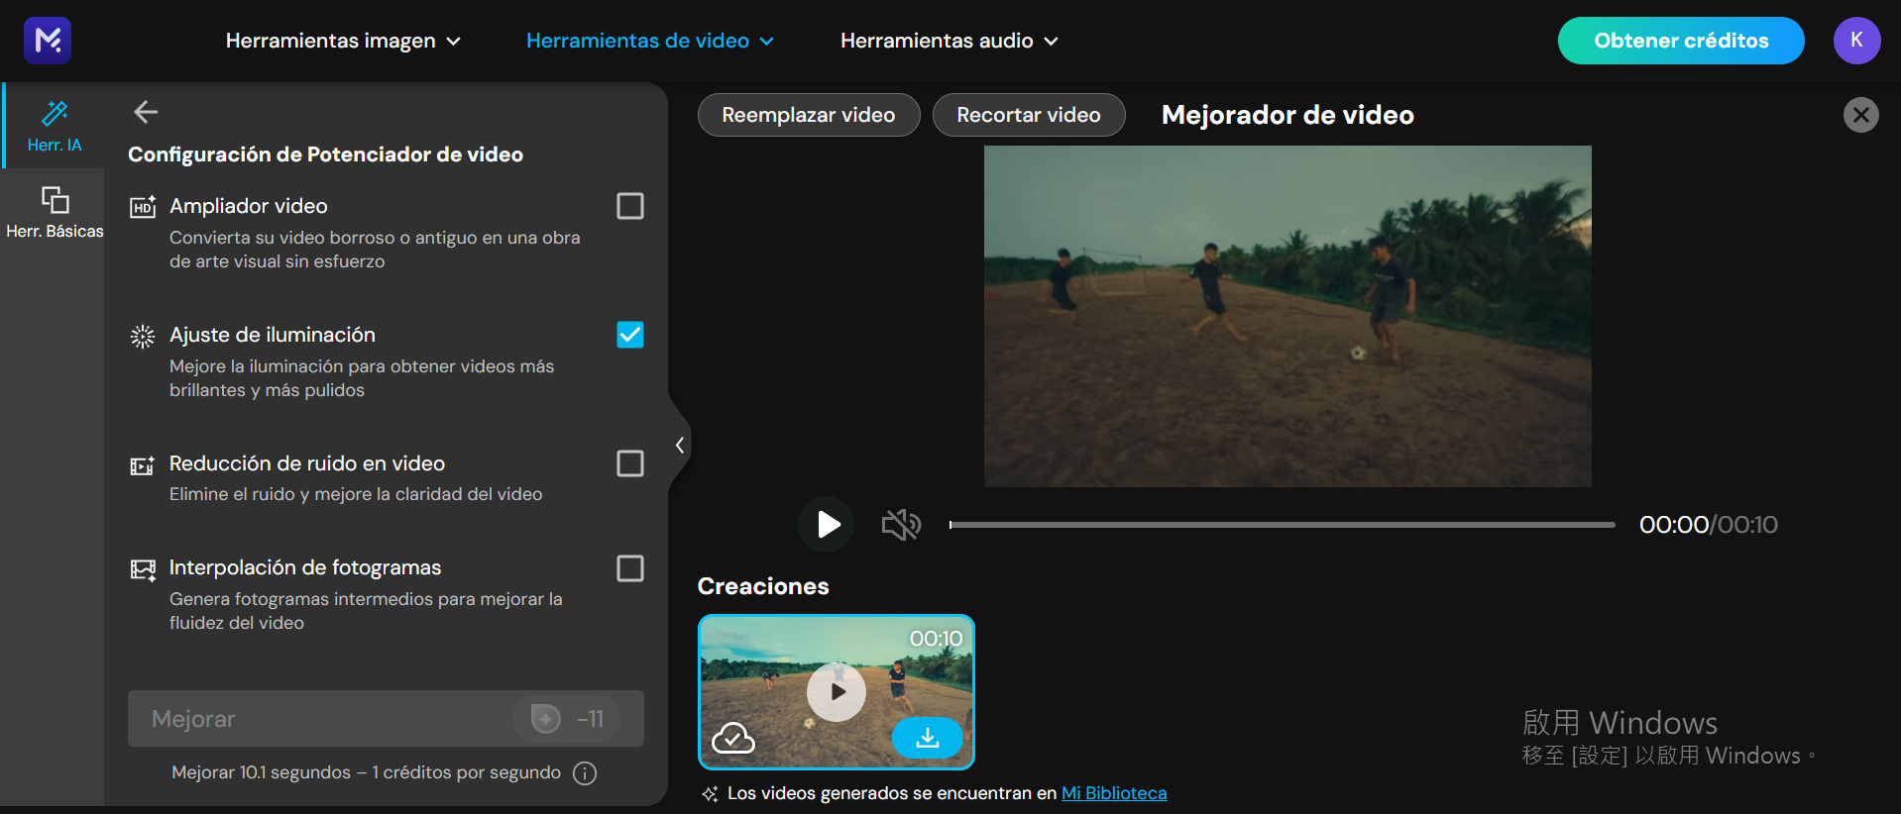Click the Recortar video button
1901x814 pixels.
click(1029, 115)
